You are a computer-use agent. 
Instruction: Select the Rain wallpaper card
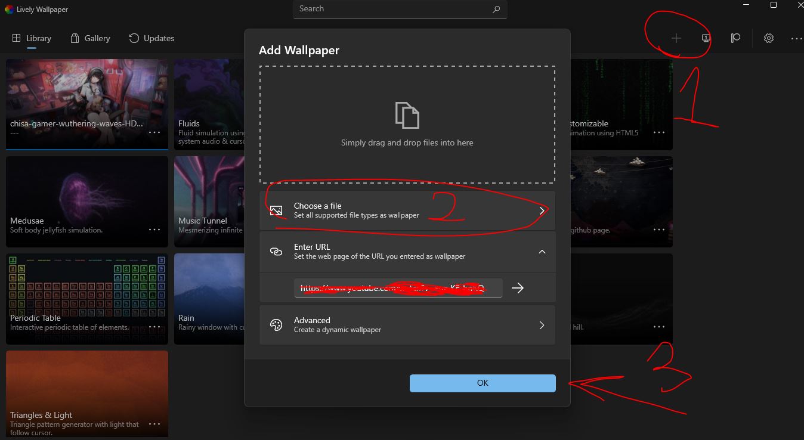(x=209, y=299)
